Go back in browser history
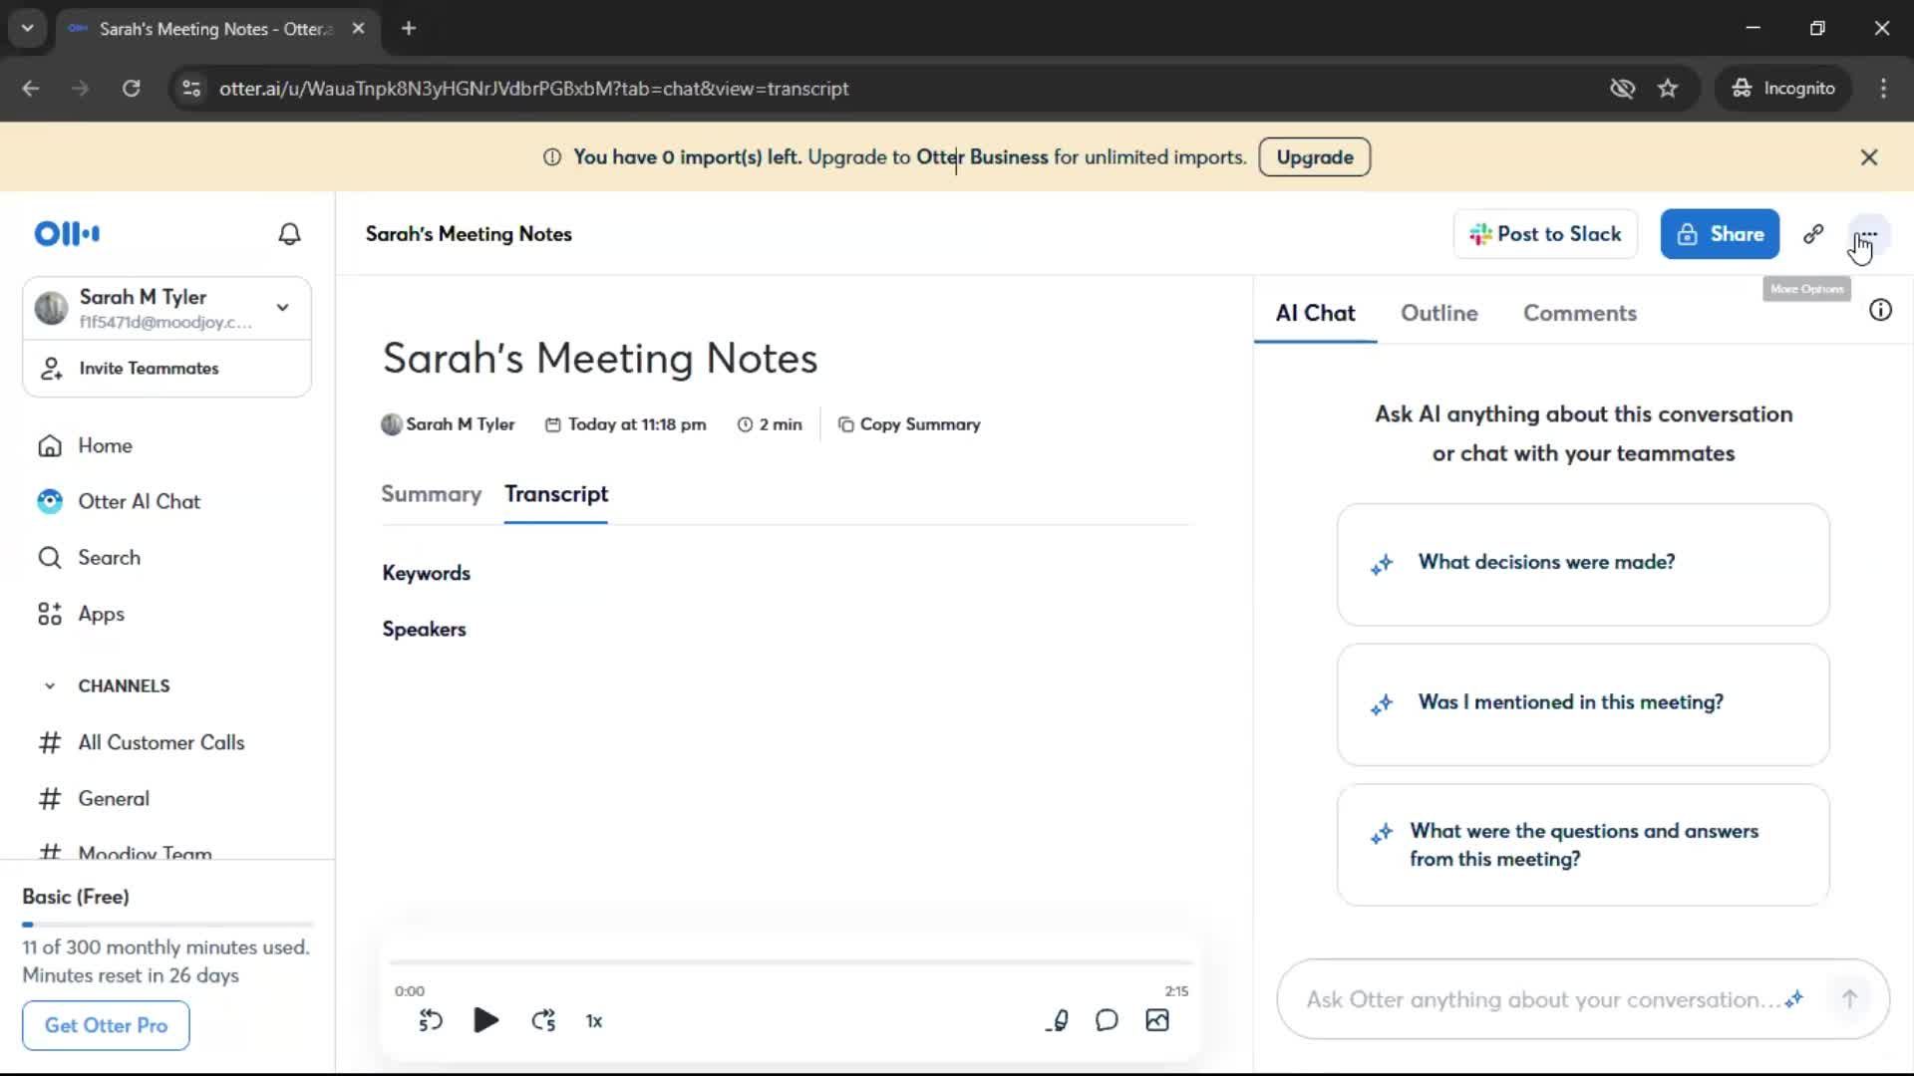The image size is (1914, 1076). (x=31, y=88)
